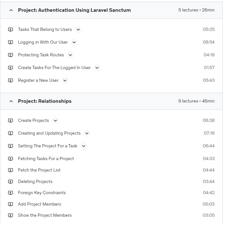The image size is (225, 225).
Task: Expand dropdown for Tasks That Belong to Users
Action: (x=78, y=30)
